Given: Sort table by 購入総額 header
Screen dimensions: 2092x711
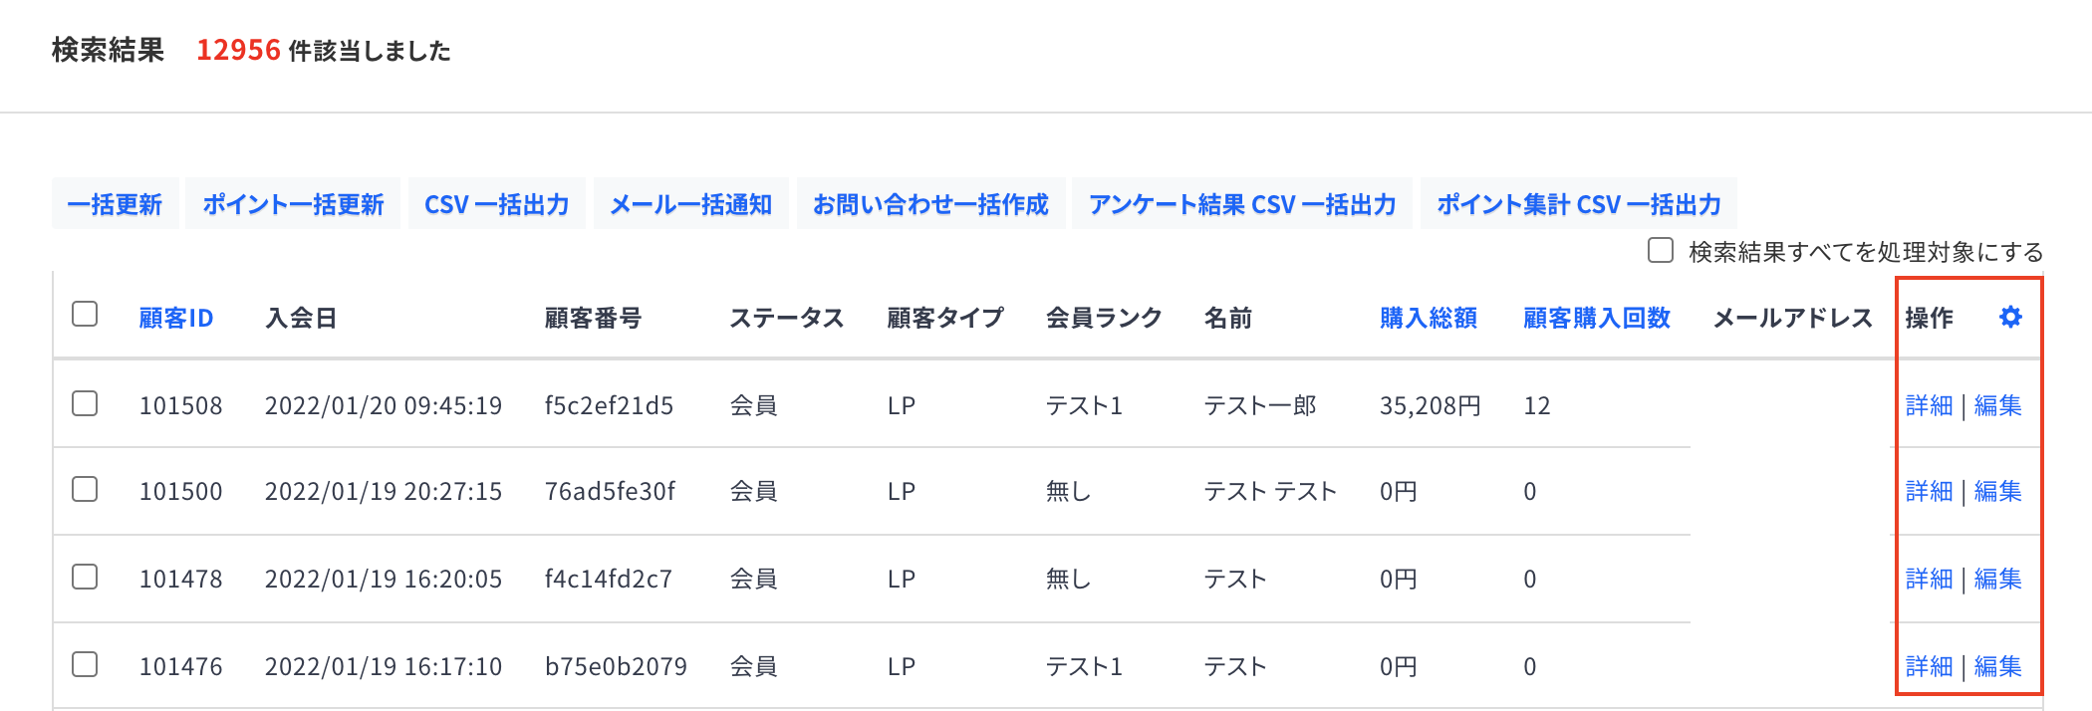Looking at the screenshot, I should pos(1429,318).
